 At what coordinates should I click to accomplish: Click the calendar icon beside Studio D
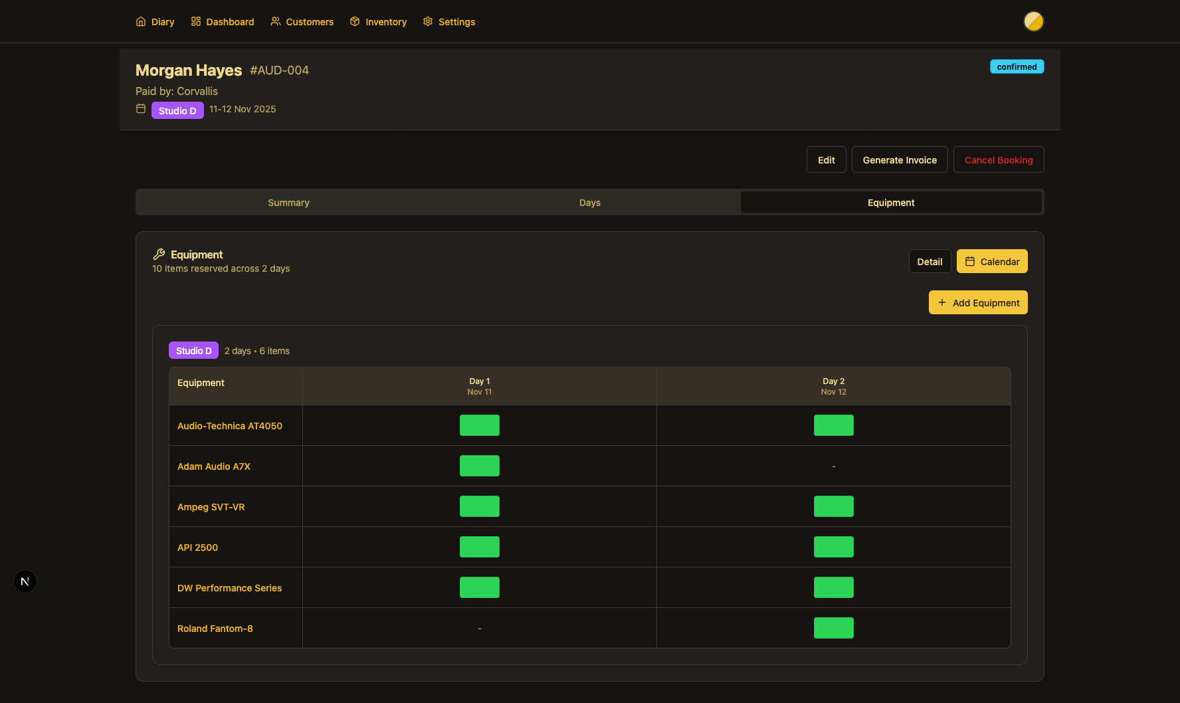[x=141, y=109]
